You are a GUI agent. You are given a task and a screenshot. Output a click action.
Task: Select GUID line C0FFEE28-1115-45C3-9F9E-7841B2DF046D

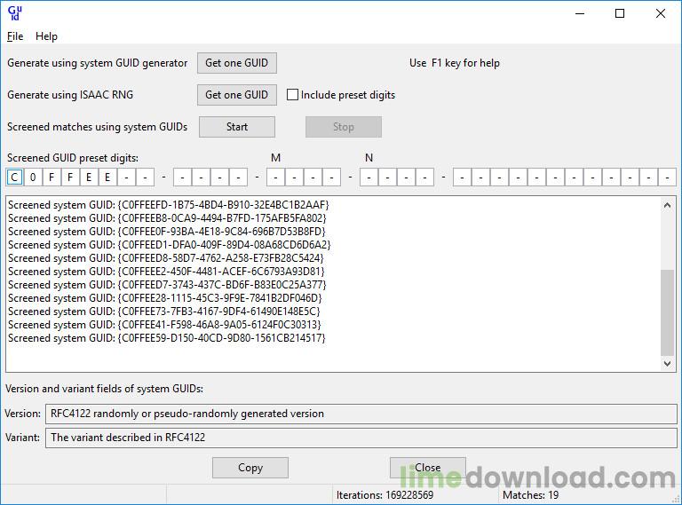pyautogui.click(x=165, y=298)
